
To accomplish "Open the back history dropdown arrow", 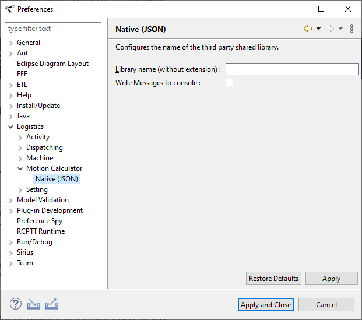I will point(318,29).
